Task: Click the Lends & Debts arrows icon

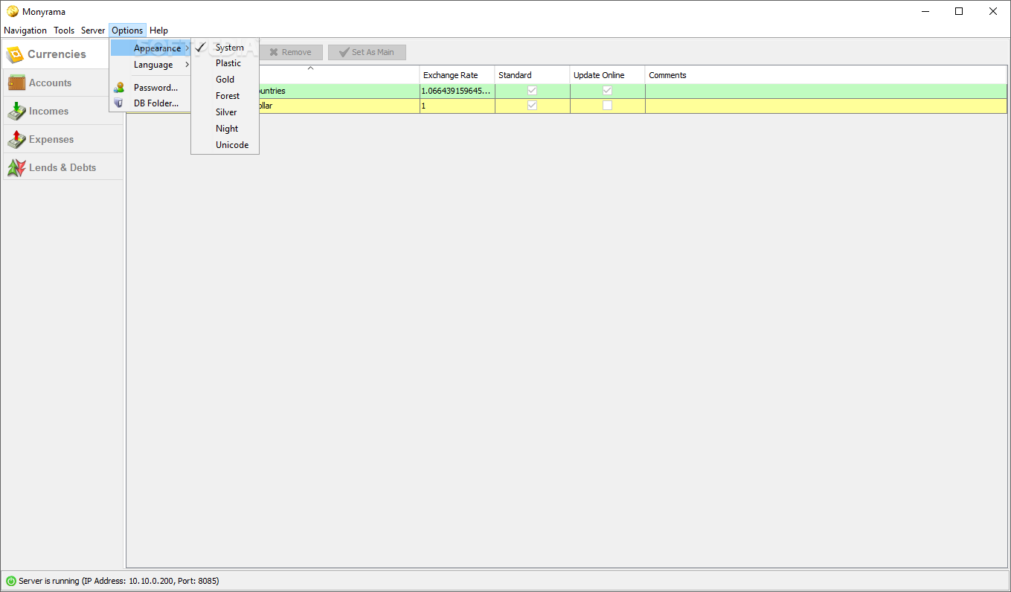Action: click(16, 167)
